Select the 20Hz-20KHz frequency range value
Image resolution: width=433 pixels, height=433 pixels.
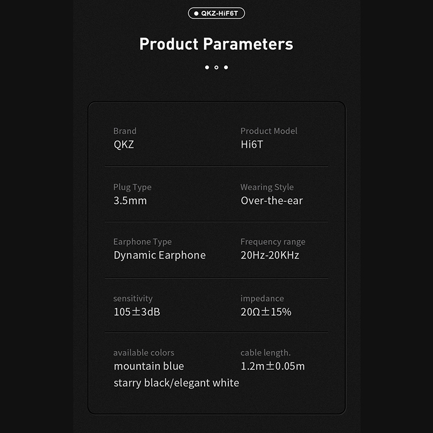[270, 255]
